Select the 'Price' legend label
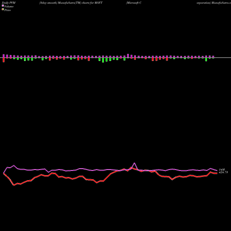The width and height of the screenshot is (231, 231). click(7, 10)
